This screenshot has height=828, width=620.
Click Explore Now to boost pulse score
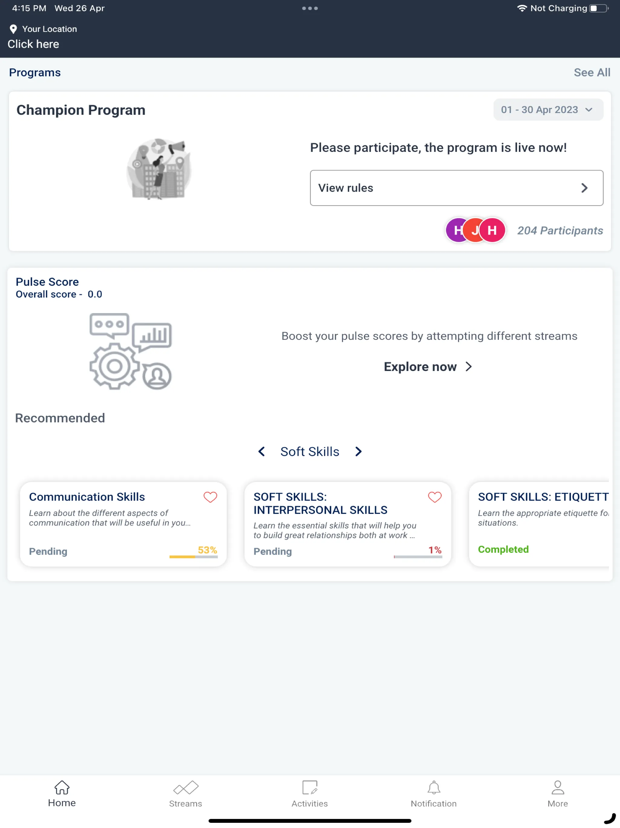(x=428, y=366)
